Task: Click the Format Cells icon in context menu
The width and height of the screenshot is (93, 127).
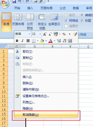Action: 17,96
